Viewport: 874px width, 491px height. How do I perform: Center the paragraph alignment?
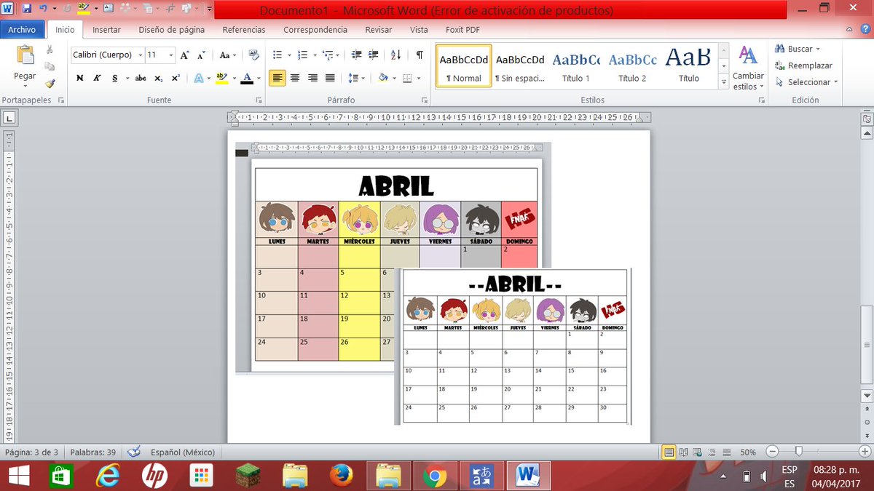(x=295, y=78)
